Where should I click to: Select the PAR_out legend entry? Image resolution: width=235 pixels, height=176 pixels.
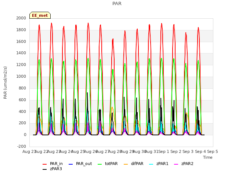pos(80,164)
